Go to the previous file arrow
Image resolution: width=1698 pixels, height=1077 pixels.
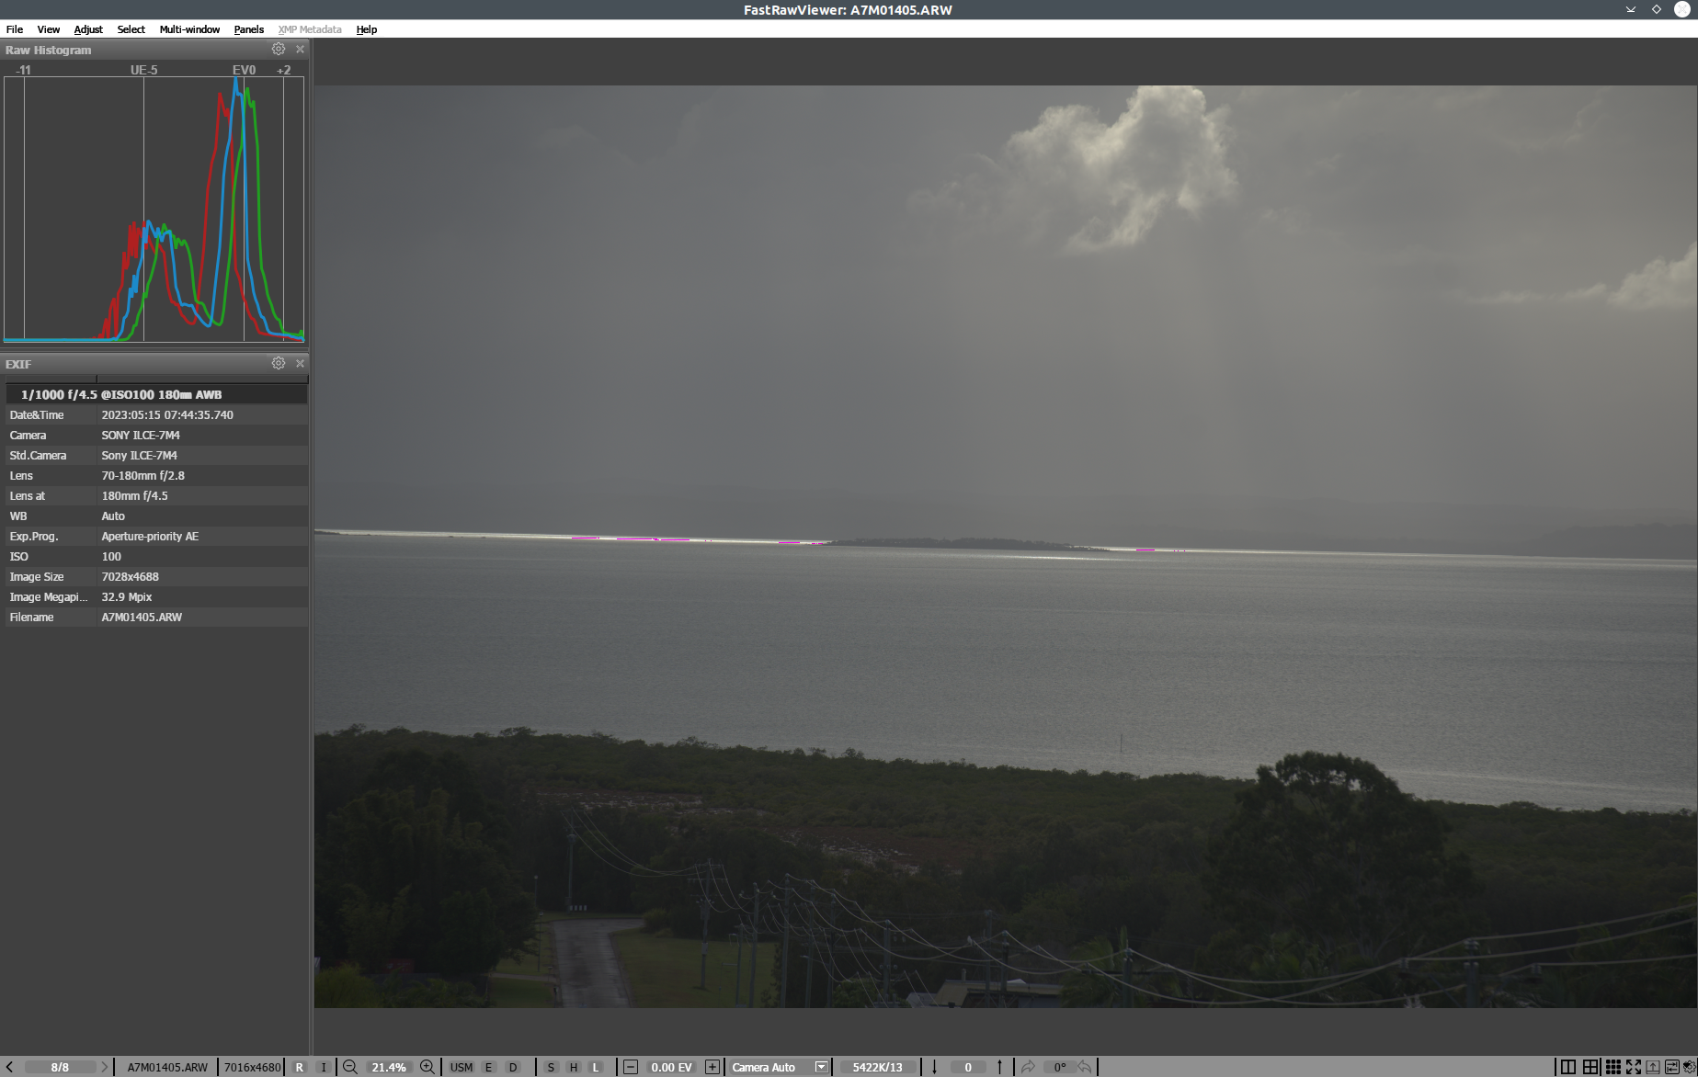click(x=10, y=1067)
